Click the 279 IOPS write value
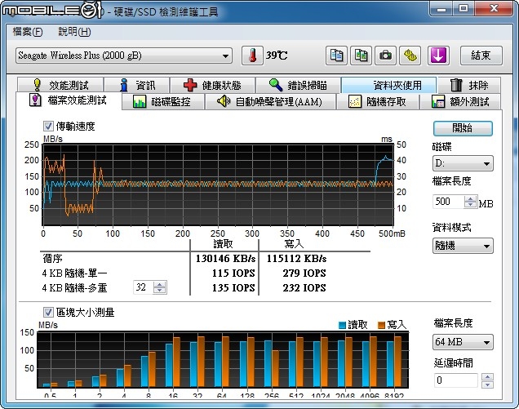Screen dimensions: 519x409 click(304, 273)
